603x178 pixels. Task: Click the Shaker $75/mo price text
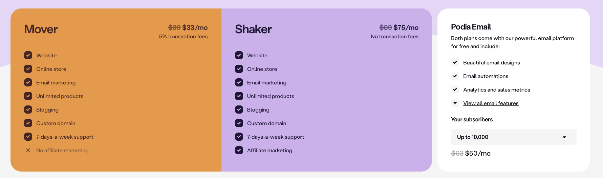coord(406,27)
